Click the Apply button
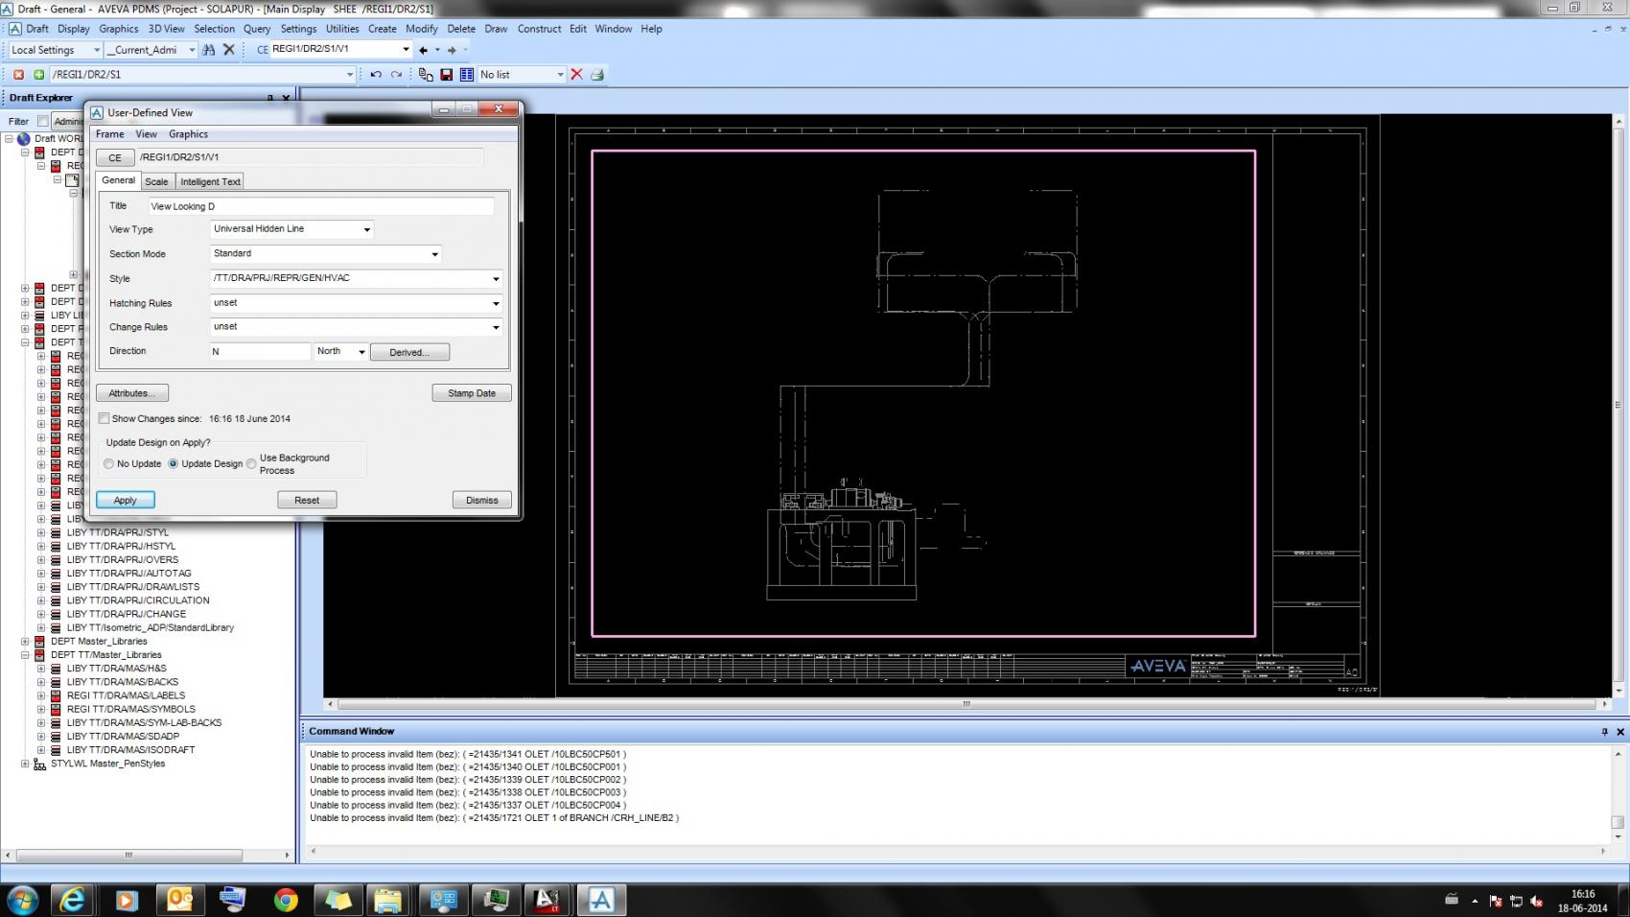The width and height of the screenshot is (1630, 917). [x=126, y=500]
